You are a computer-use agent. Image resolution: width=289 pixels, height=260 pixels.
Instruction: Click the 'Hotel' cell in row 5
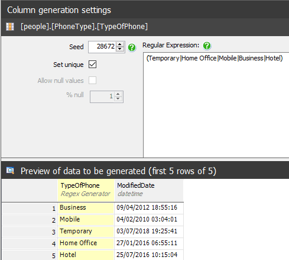click(x=86, y=255)
